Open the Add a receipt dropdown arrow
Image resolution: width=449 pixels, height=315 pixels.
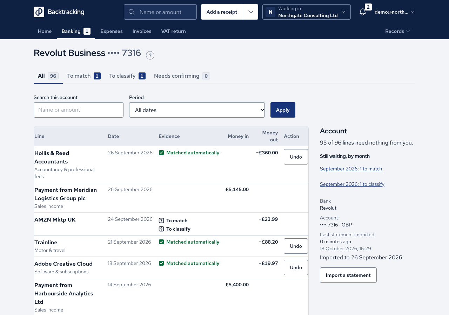250,12
